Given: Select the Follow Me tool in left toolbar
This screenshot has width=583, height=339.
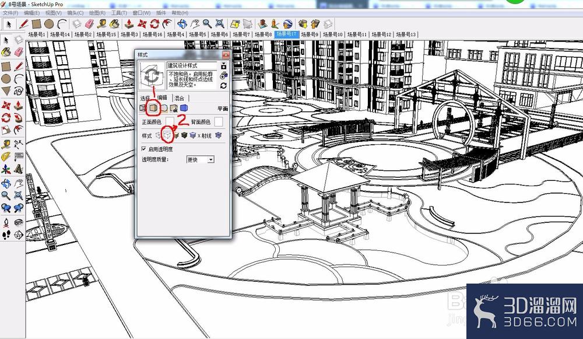Looking at the screenshot, I should click(x=18, y=118).
